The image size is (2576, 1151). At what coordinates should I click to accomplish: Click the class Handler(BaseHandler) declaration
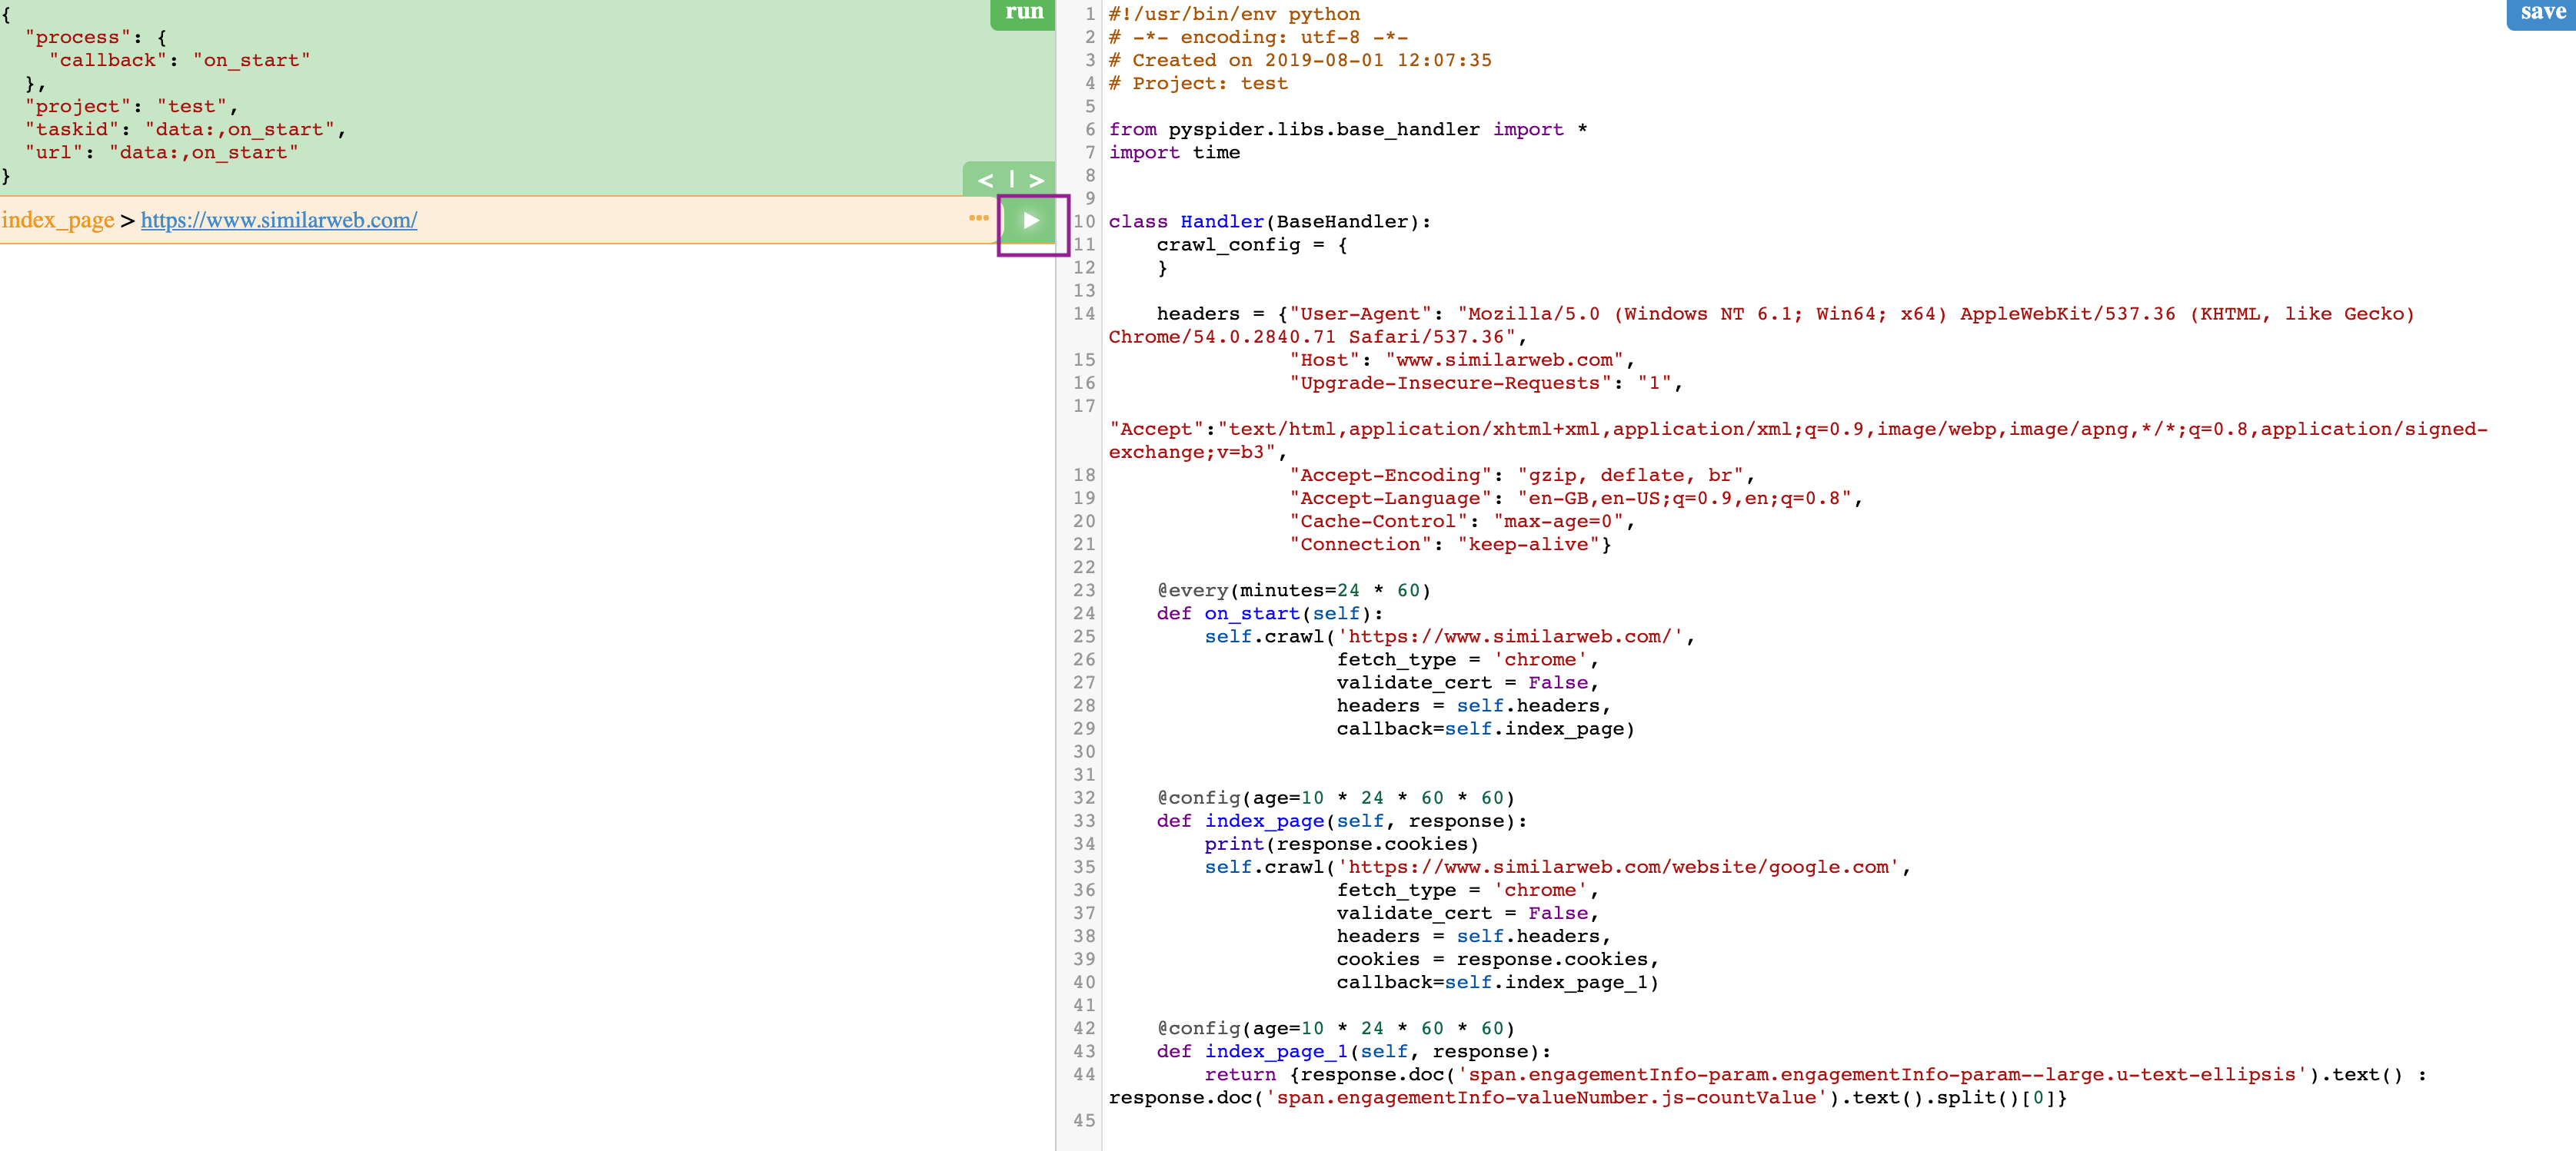[1270, 222]
